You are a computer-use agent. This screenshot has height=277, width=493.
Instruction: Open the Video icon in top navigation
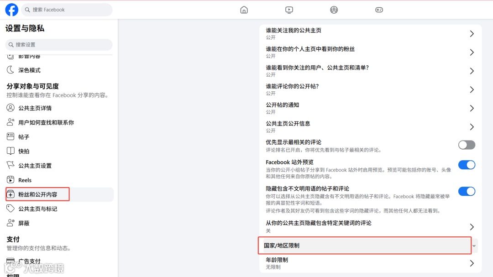[289, 10]
